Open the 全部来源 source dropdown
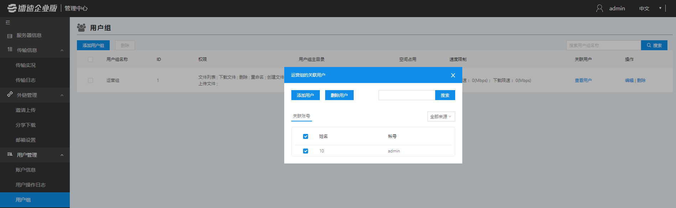Image resolution: width=676 pixels, height=208 pixels. (441, 116)
